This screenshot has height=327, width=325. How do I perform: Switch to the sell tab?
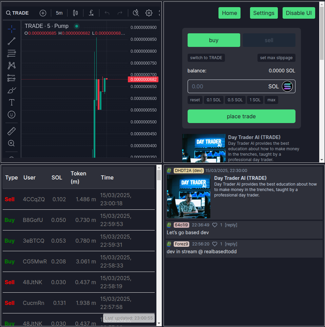269,40
